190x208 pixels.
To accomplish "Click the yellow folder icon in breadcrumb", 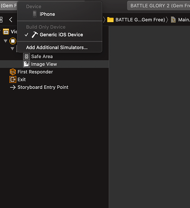I will (x=110, y=20).
